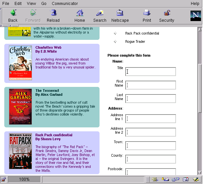Open the View menu

click(31, 4)
